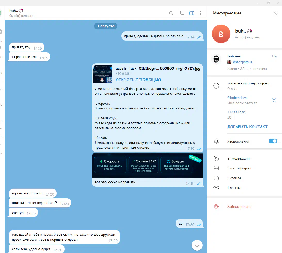Click Заблокировать to block user

[239, 207]
